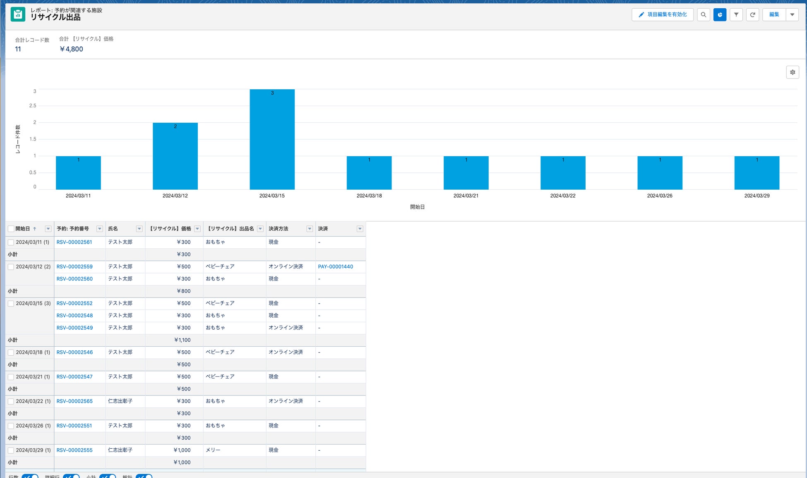Click the green report app icon

coord(18,14)
